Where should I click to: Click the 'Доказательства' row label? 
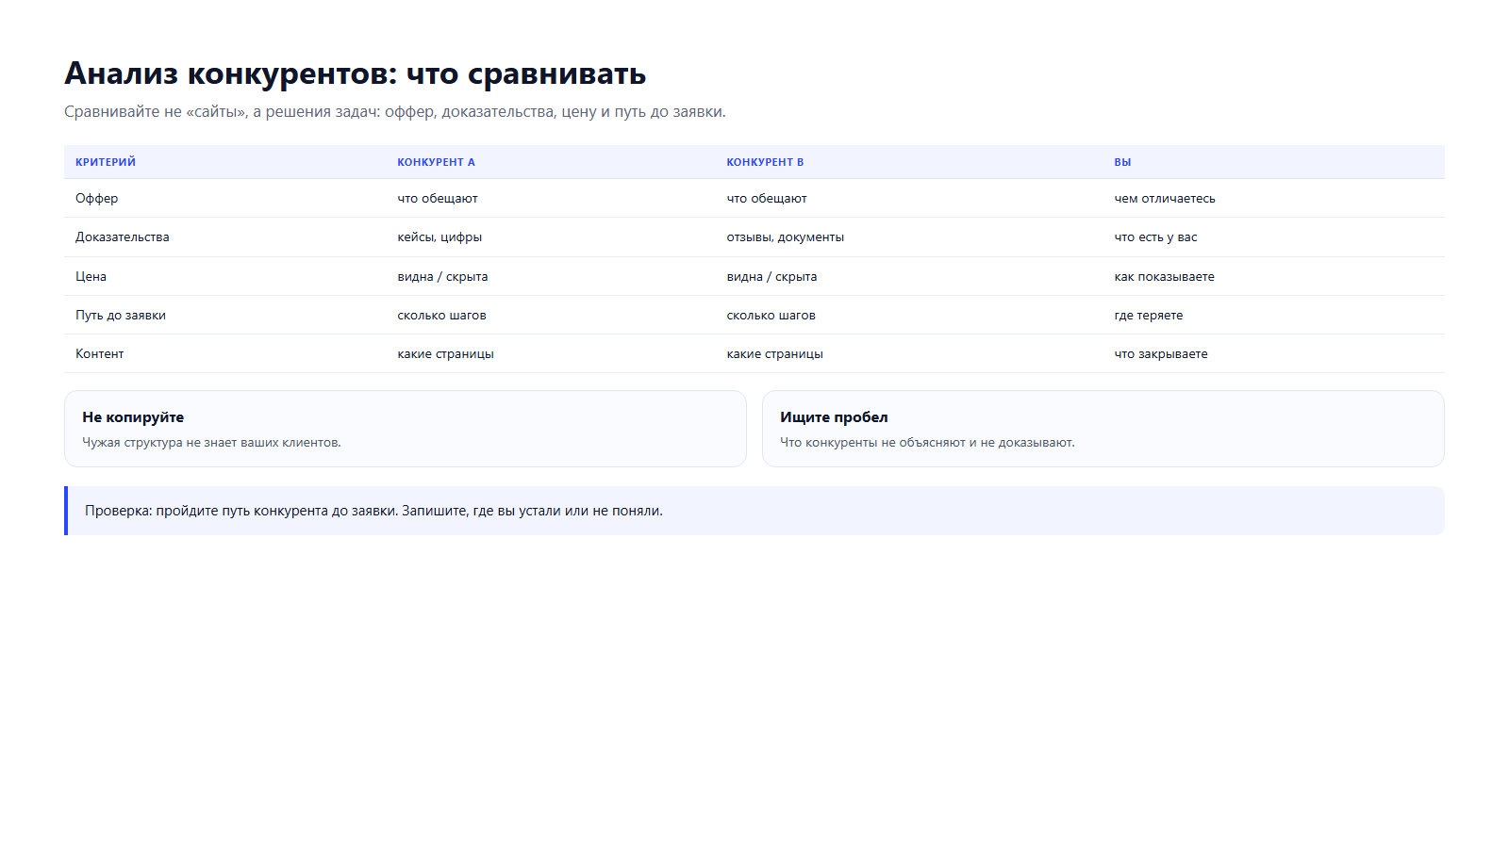pyautogui.click(x=123, y=236)
